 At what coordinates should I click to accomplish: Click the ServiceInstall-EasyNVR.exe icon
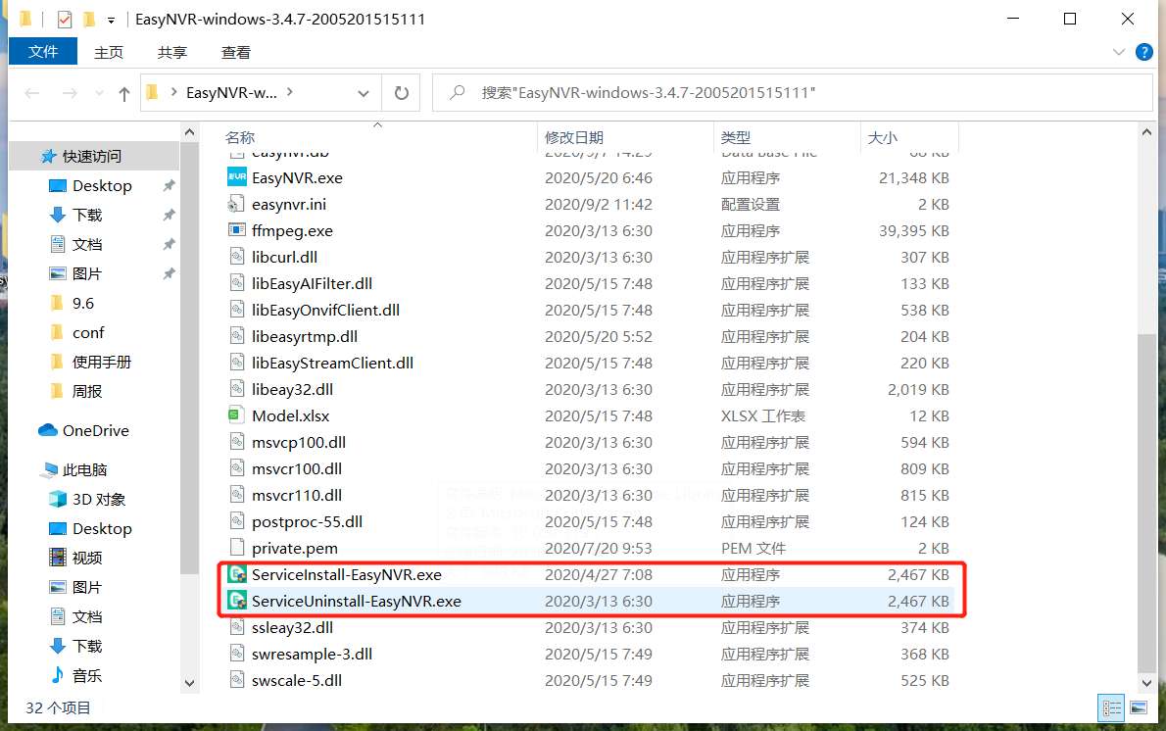pos(236,574)
